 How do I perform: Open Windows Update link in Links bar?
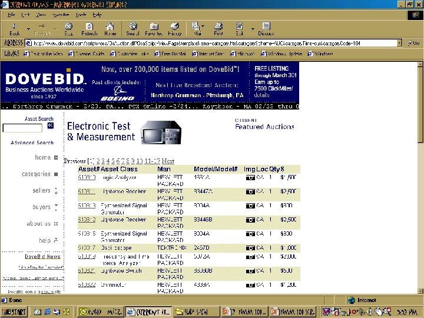[x=281, y=54]
